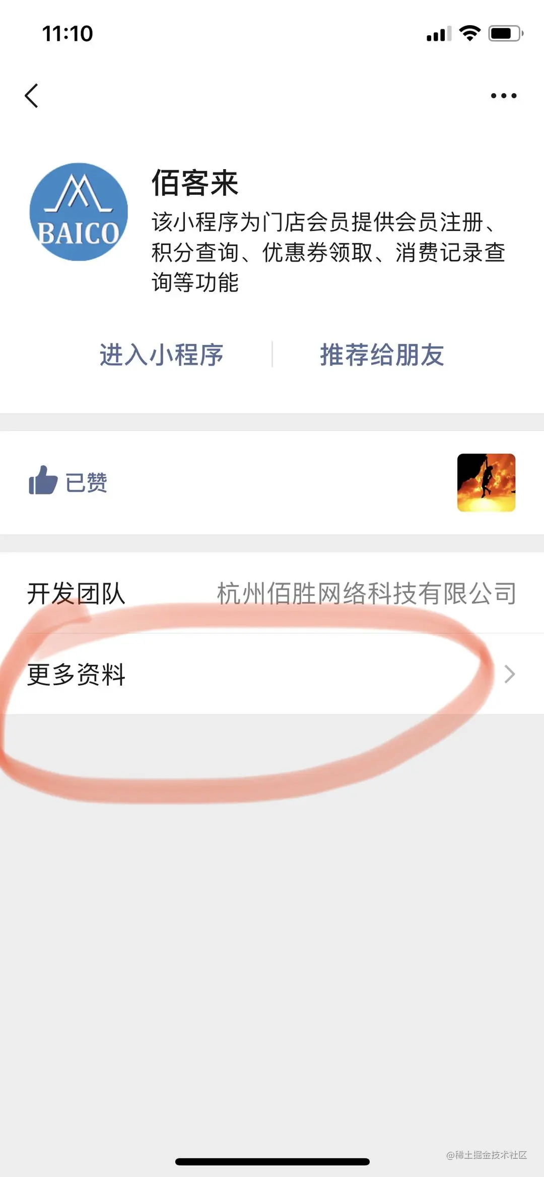Open the three-dots more options menu
Viewport: 544px width, 1177px height.
tap(504, 96)
